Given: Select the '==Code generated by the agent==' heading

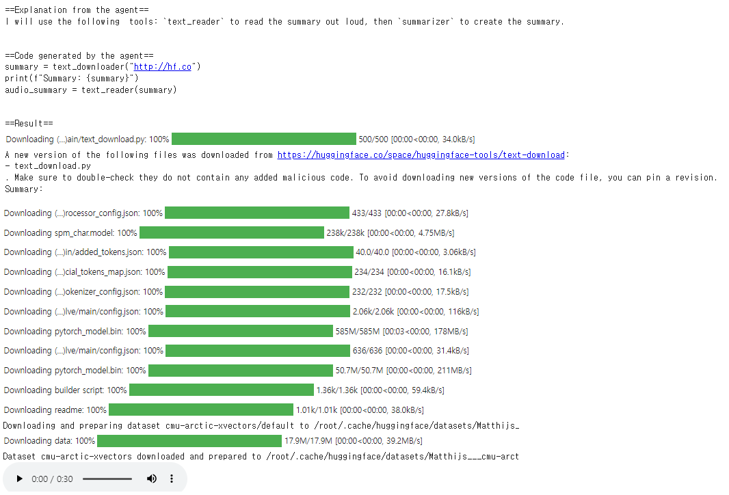Looking at the screenshot, I should pos(79,56).
